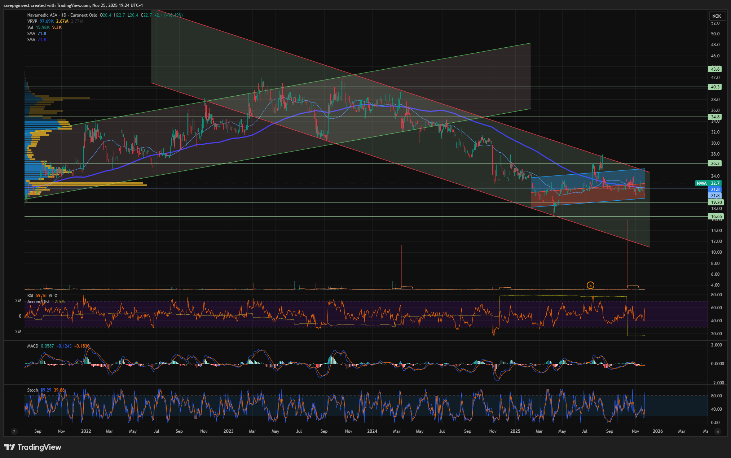This screenshot has width=731, height=458.
Task: Click the Accum/Dist indicator label
Action: (x=39, y=302)
